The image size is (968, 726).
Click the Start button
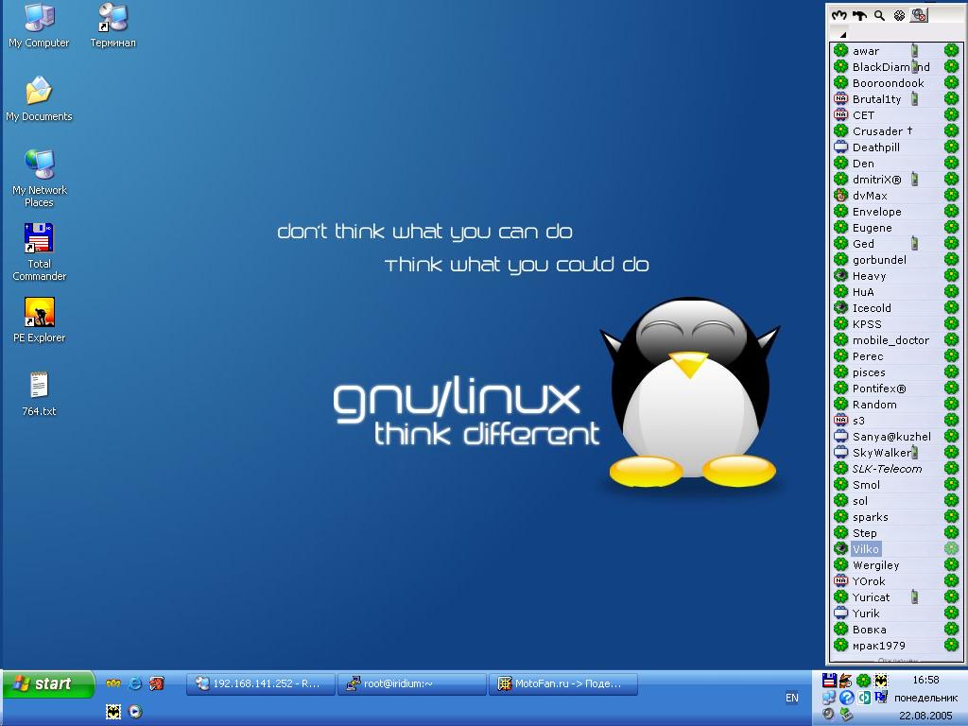[48, 684]
